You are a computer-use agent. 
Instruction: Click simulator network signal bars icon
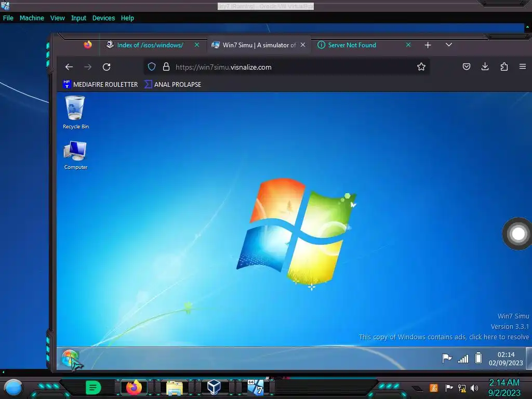coord(463,358)
